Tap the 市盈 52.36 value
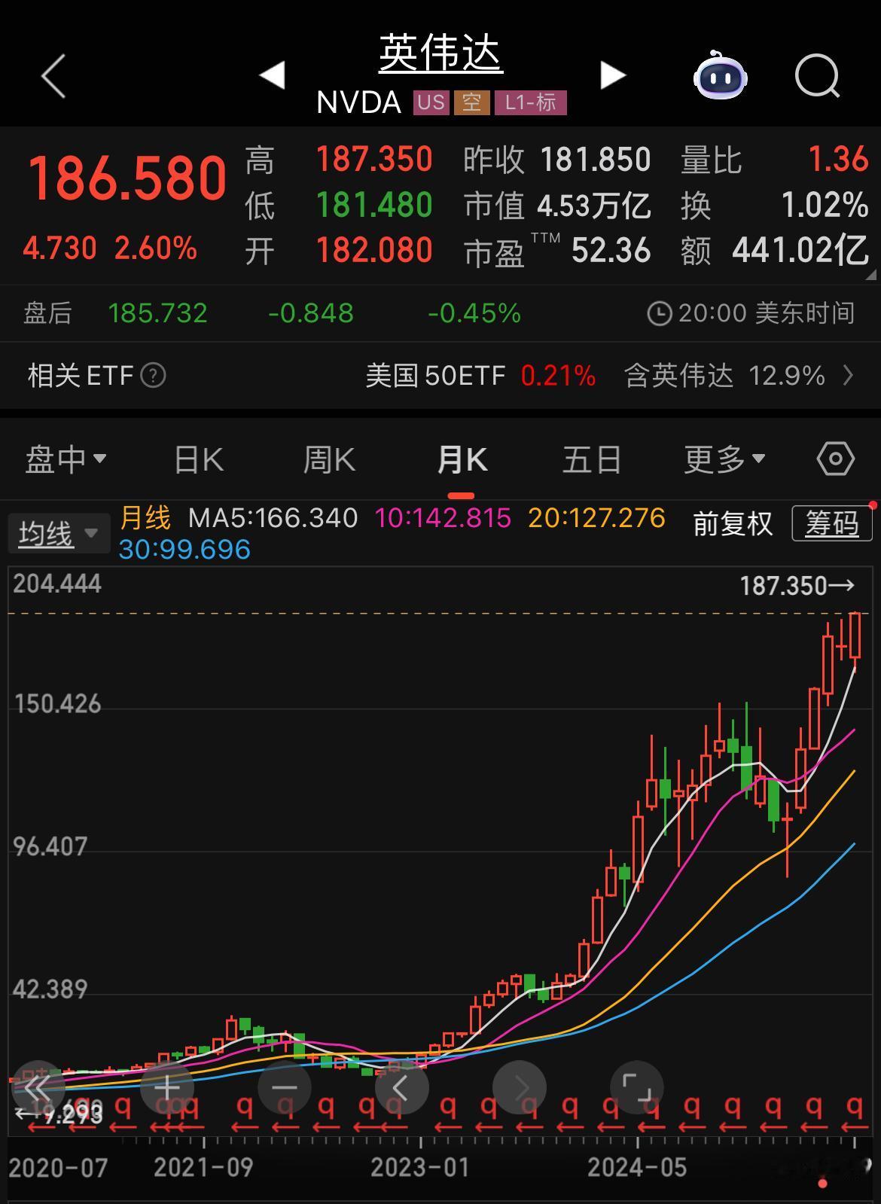The width and height of the screenshot is (881, 1204). (x=611, y=251)
